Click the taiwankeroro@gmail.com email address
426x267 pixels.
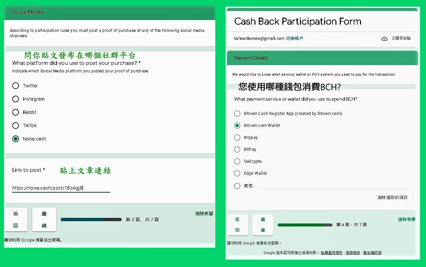[x=259, y=39]
